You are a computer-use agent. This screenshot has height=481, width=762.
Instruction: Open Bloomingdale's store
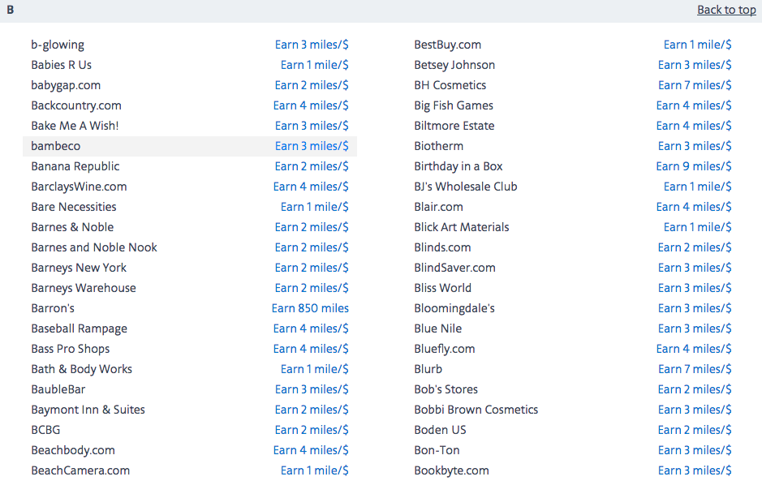(x=454, y=308)
